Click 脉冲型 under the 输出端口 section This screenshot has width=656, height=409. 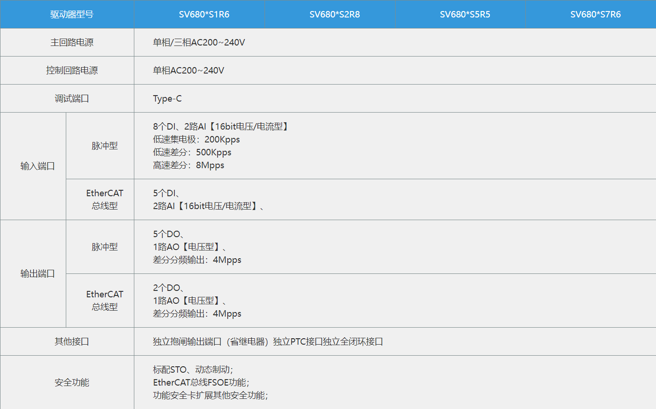point(104,247)
